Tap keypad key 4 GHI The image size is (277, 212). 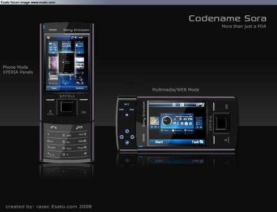(50, 141)
